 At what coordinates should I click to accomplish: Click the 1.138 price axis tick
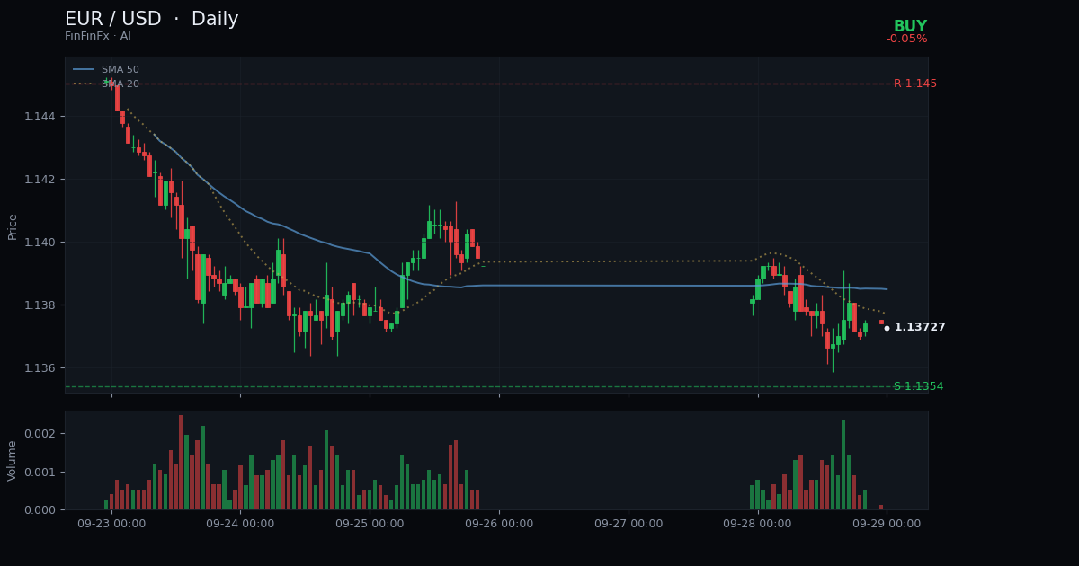click(40, 305)
